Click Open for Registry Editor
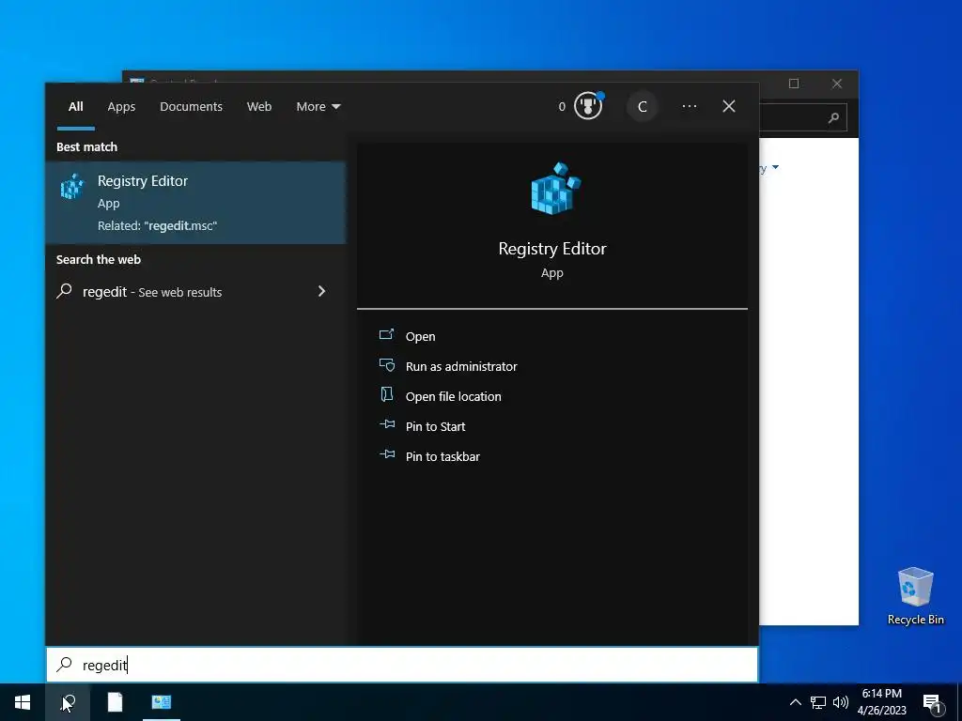The height and width of the screenshot is (721, 962). click(x=420, y=336)
